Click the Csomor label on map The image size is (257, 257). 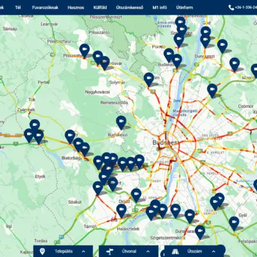(245, 106)
